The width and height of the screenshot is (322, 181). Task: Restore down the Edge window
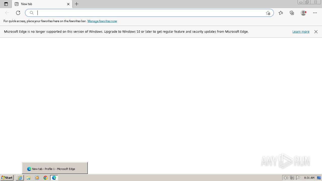[307, 2]
